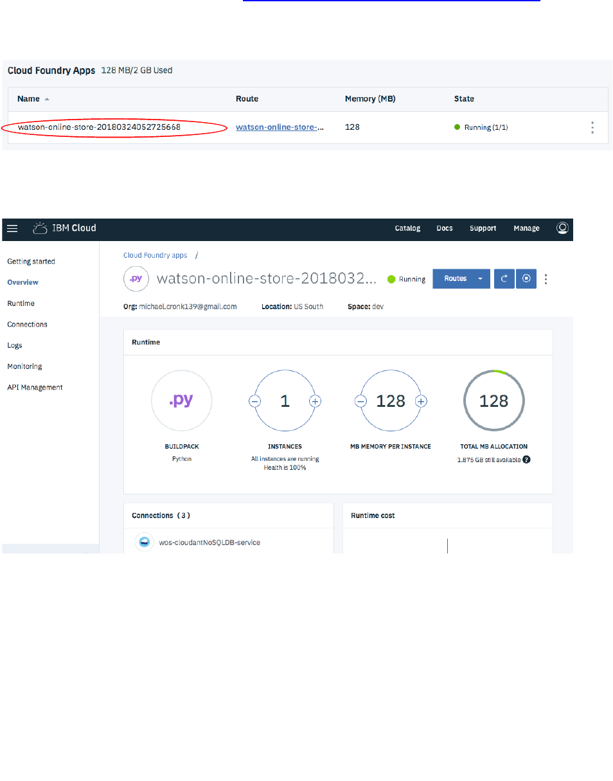Click the Space dev text
Viewport: 613px width, 781px height.
click(x=365, y=307)
